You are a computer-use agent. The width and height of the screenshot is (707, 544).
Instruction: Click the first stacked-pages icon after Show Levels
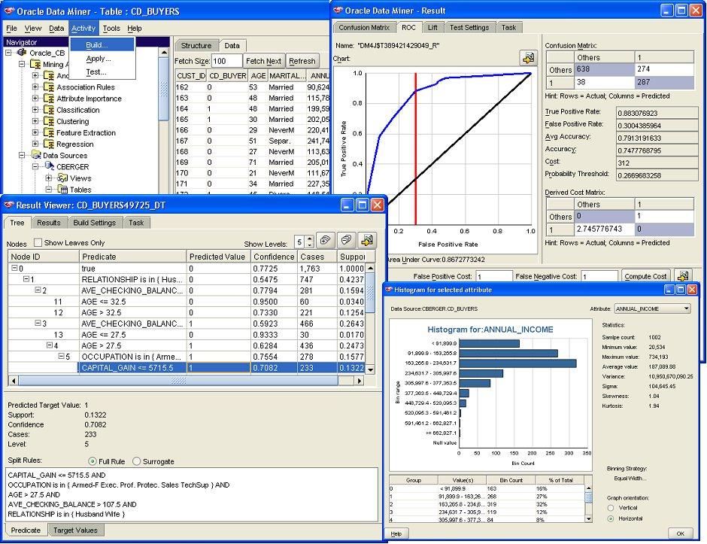[325, 240]
